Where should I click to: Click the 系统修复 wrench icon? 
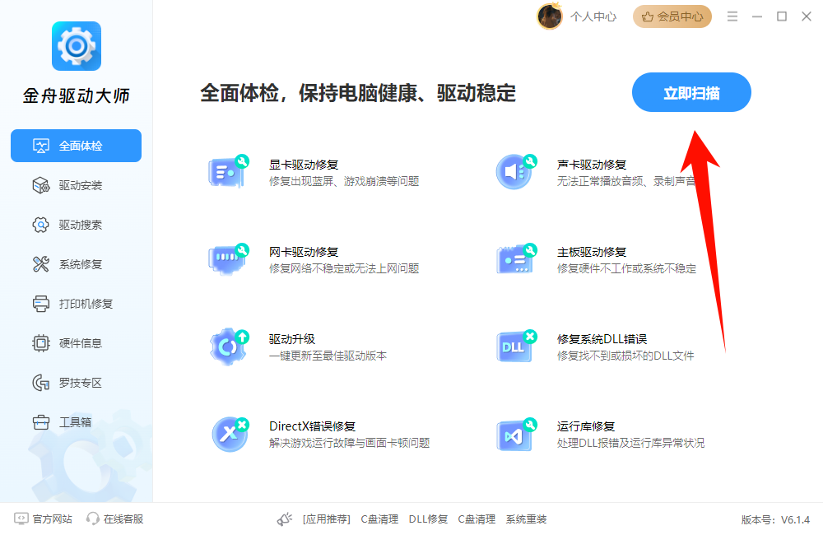(41, 264)
